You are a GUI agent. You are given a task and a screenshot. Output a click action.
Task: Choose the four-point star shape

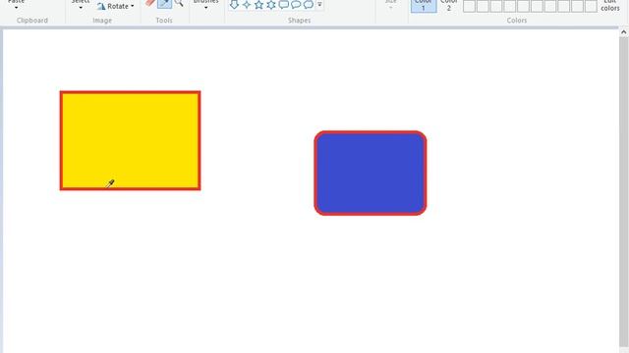247,4
